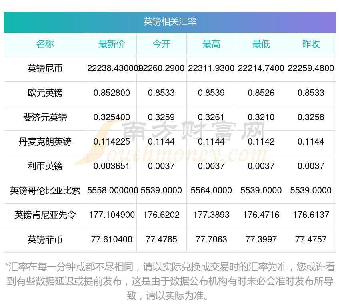Click the table title 英镑相关汇率

(x=170, y=22)
